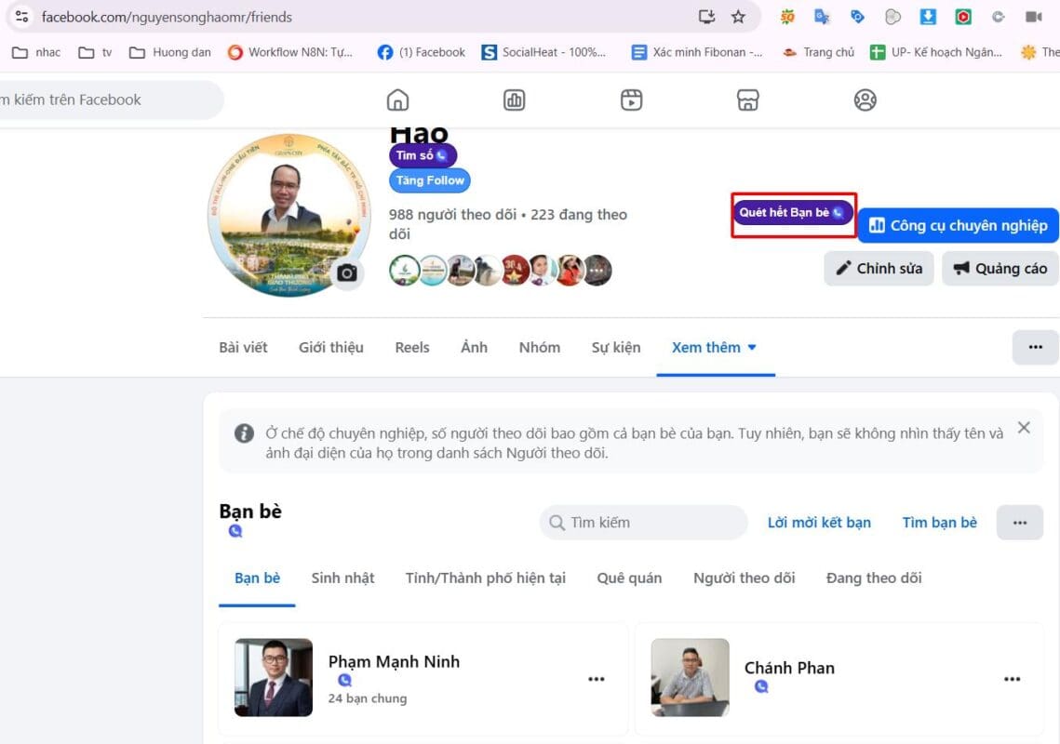Open (1) Facebook bookmark

422,52
